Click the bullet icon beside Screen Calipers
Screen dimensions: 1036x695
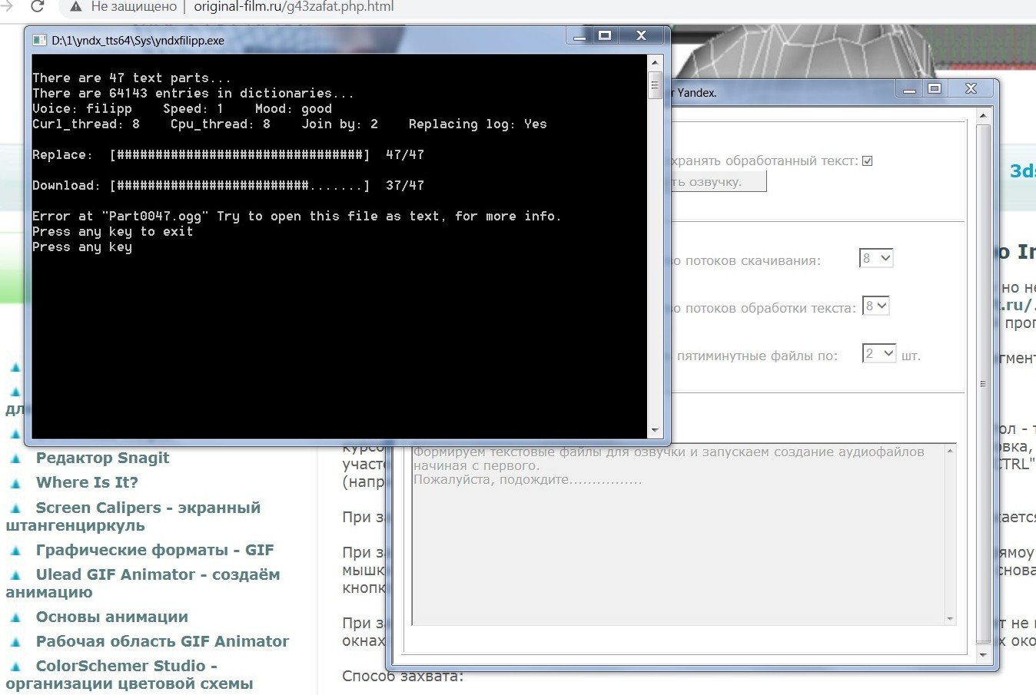click(x=15, y=509)
